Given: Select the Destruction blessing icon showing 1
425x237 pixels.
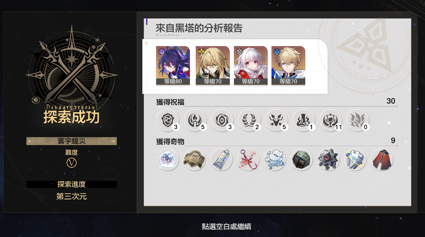Looking at the screenshot, I should pyautogui.click(x=303, y=120).
